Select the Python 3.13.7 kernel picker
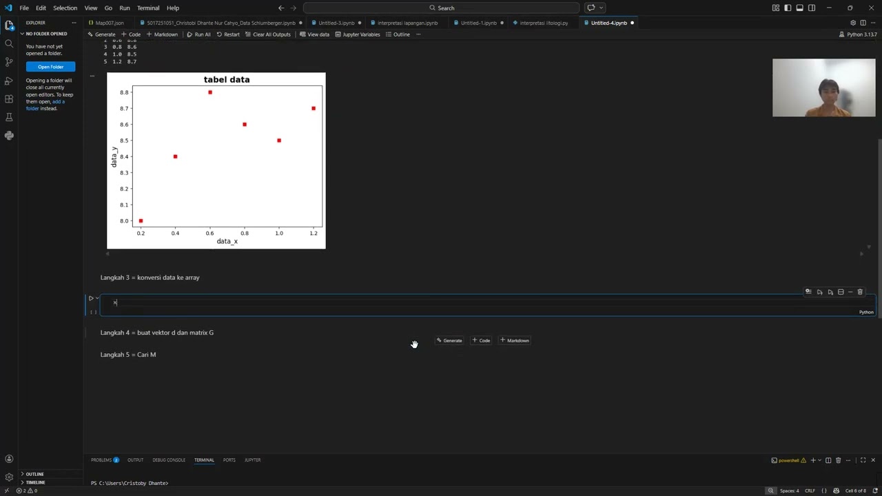 [859, 34]
